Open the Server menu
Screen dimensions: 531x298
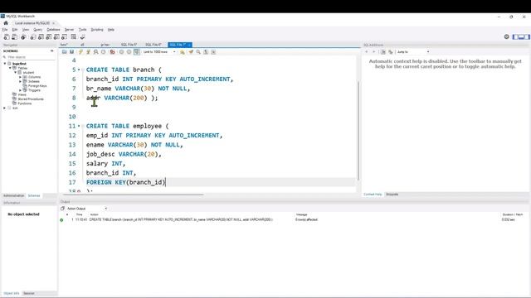tap(69, 30)
